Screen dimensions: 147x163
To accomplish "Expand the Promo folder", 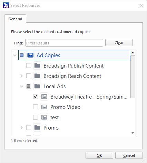I will [21, 128].
